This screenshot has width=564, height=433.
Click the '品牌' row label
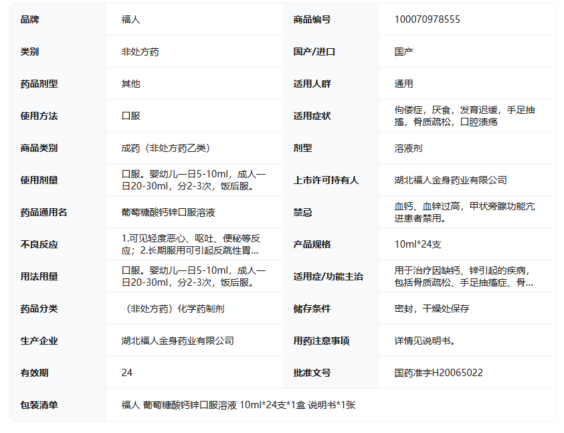(30, 19)
